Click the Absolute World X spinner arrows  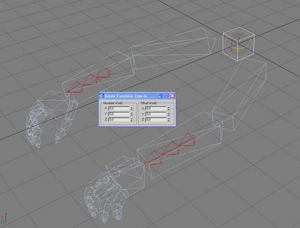tap(131, 109)
